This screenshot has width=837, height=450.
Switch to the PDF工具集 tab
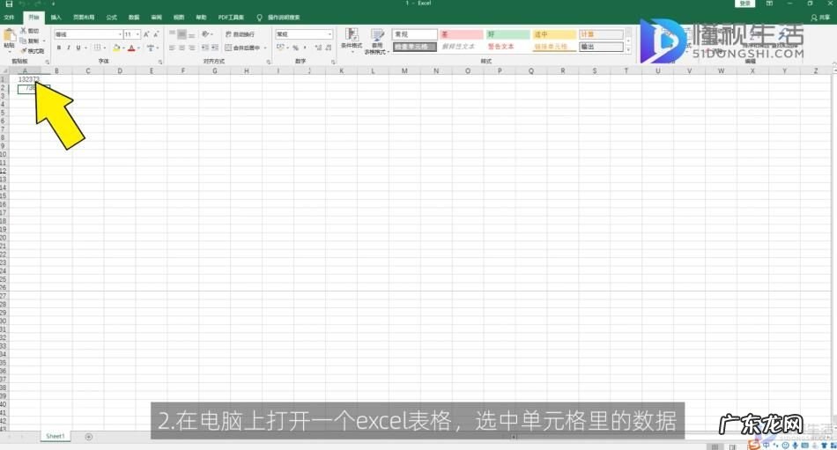231,18
